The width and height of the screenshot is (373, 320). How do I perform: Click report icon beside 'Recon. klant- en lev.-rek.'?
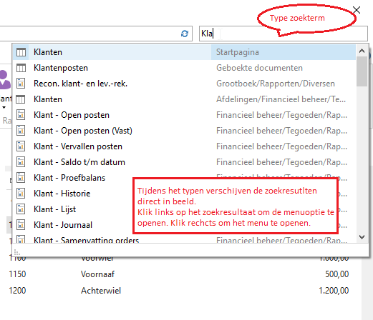point(21,84)
